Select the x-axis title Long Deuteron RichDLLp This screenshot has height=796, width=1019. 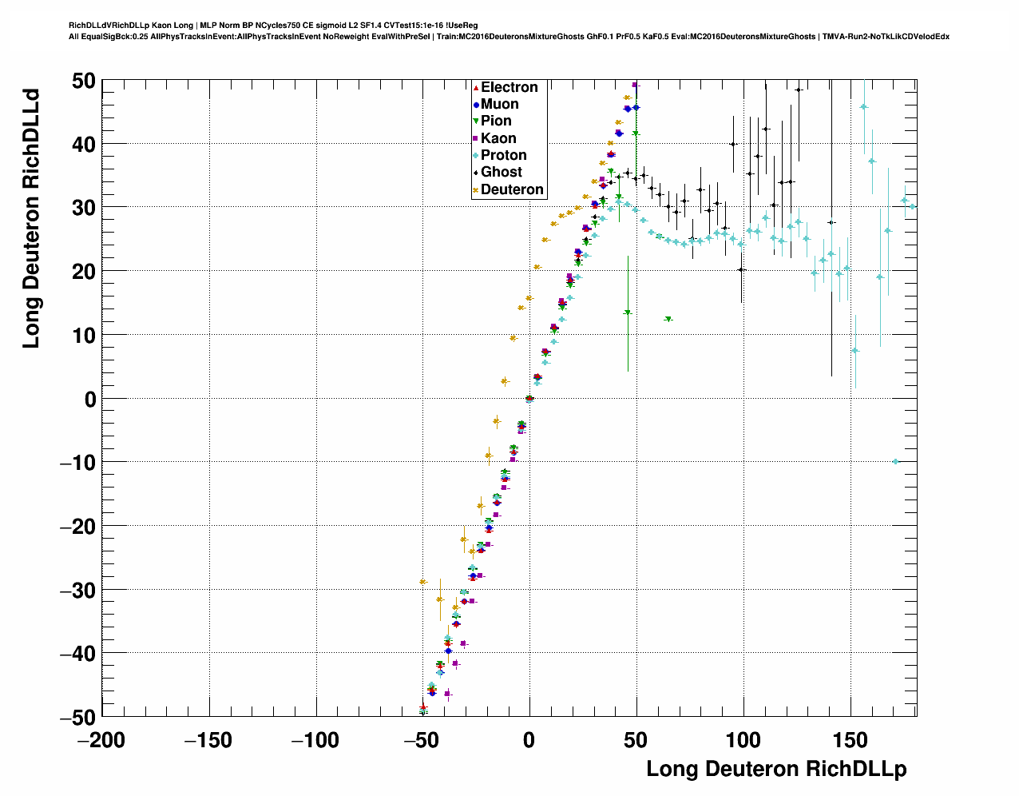click(x=776, y=769)
